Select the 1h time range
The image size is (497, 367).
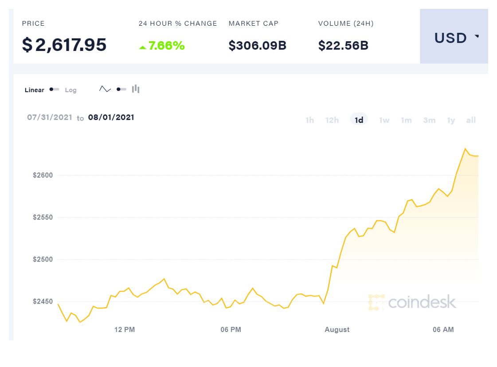(309, 120)
